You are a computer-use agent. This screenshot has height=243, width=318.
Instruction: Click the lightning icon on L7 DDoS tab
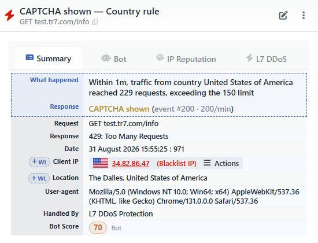coord(249,58)
